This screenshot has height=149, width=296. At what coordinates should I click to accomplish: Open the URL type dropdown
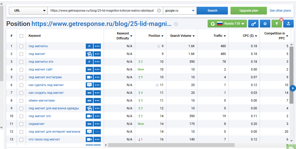point(28,11)
